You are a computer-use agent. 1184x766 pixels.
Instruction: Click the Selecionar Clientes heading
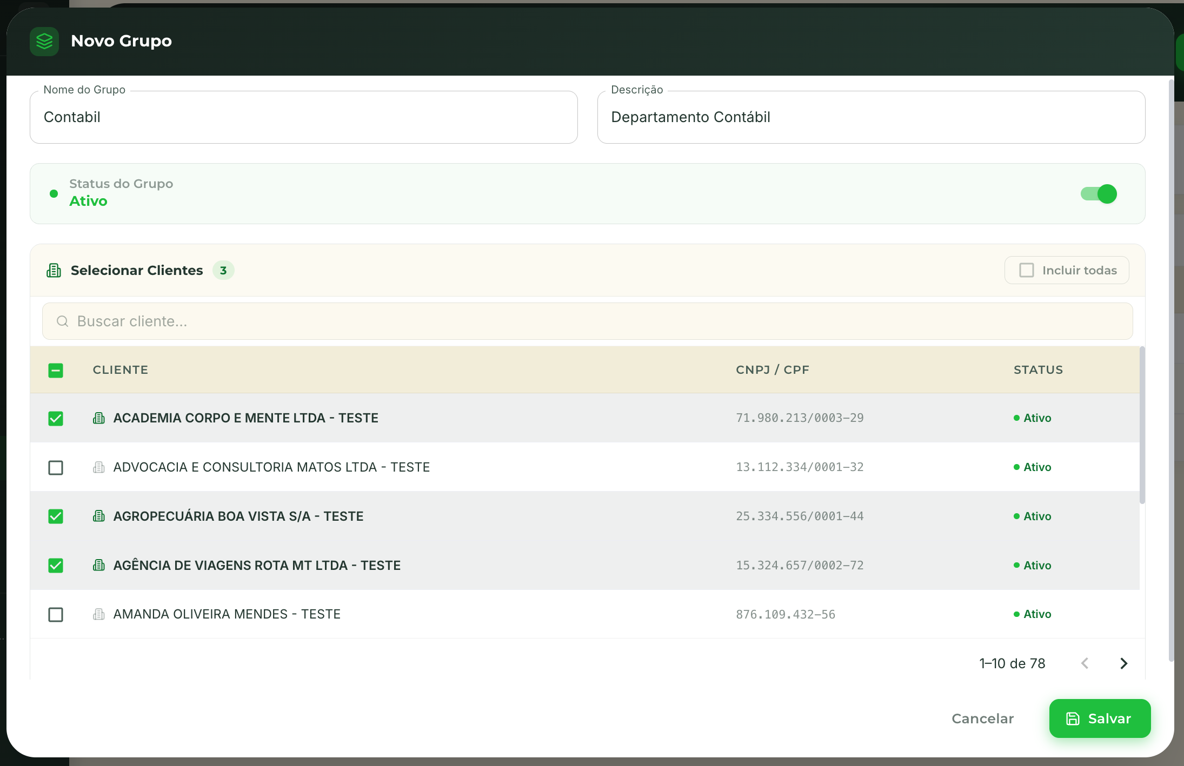(x=137, y=270)
